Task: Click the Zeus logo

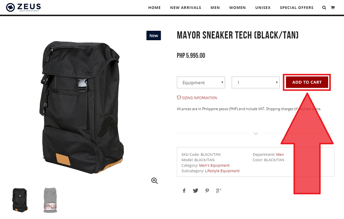Action: pos(23,7)
